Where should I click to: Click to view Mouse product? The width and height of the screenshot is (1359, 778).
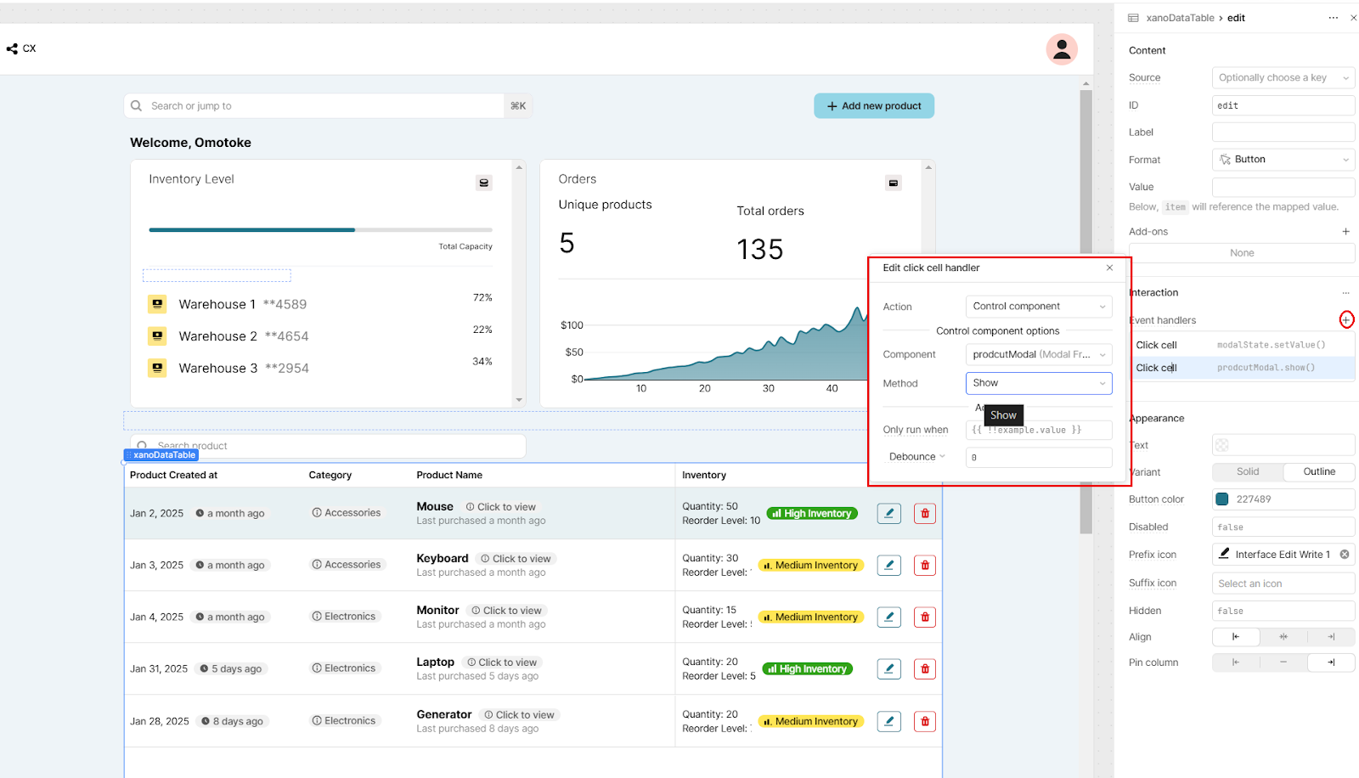click(501, 507)
